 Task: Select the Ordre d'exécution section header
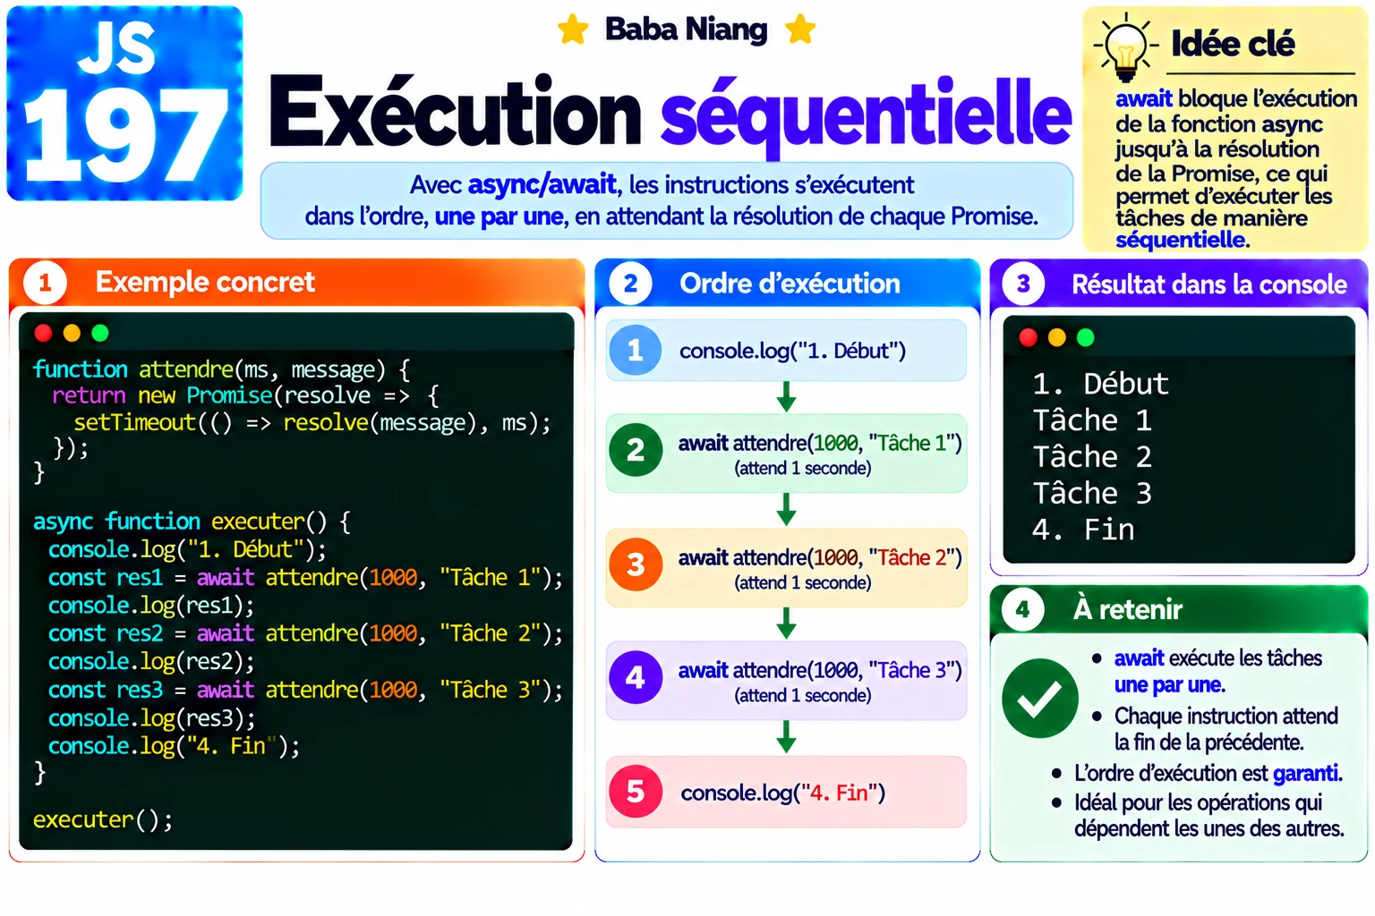pyautogui.click(x=788, y=284)
